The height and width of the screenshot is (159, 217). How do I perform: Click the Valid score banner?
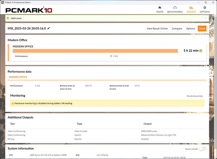coord(107,18)
